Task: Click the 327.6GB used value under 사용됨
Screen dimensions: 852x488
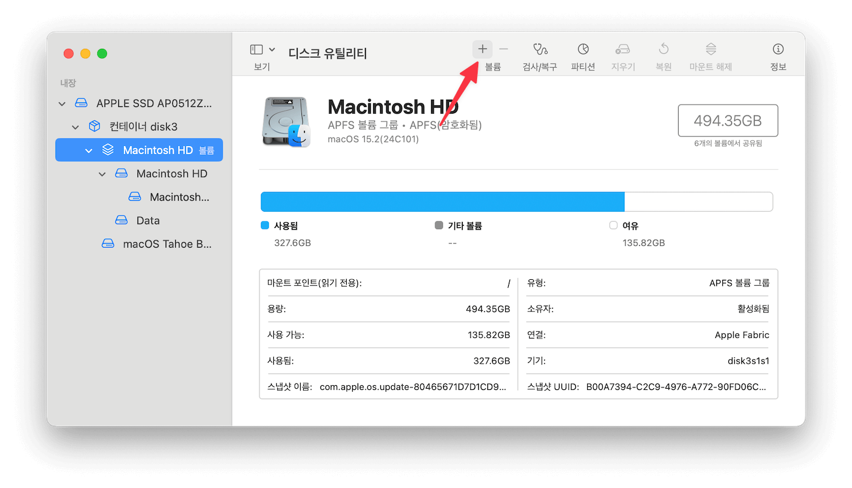Action: pyautogui.click(x=292, y=243)
